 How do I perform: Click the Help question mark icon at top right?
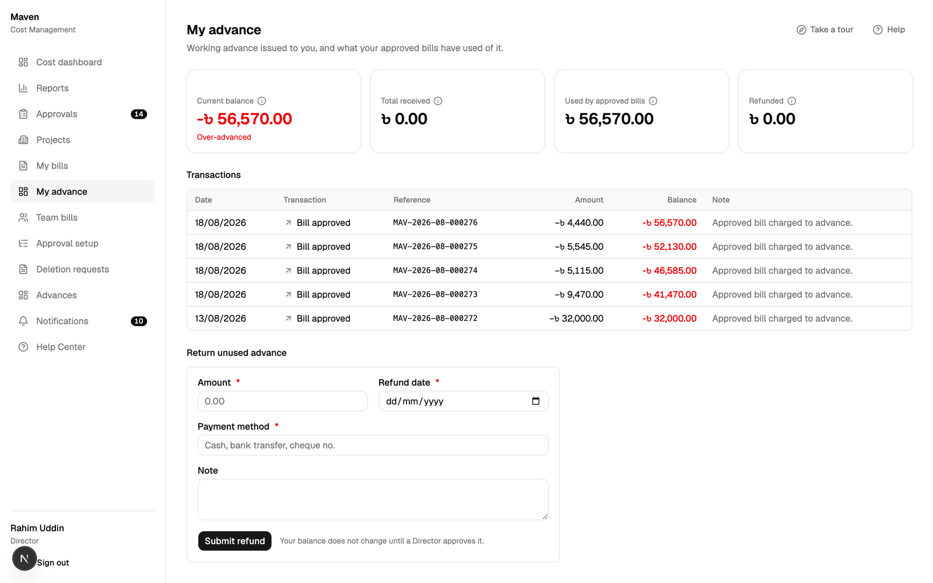click(x=878, y=30)
